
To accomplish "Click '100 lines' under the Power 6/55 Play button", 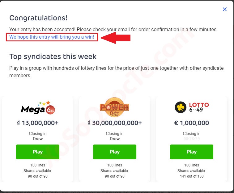I will click(x=115, y=165).
